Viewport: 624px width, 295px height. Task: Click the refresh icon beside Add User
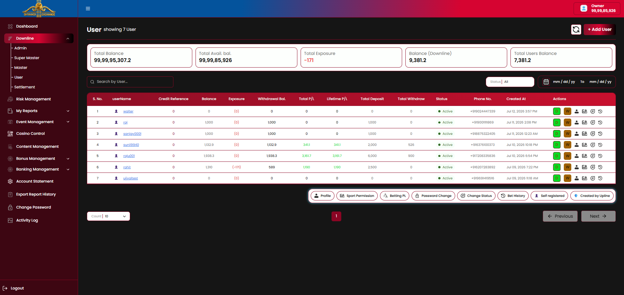[x=576, y=29]
